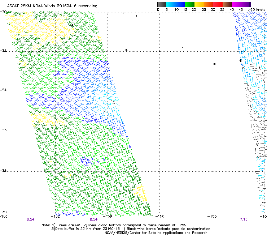This screenshot has width=267, height=235.
Task: Click the red 30-35 knots legend swatch
Action: point(218,4)
